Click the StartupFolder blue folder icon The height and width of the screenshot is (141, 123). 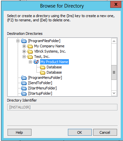point(24,94)
